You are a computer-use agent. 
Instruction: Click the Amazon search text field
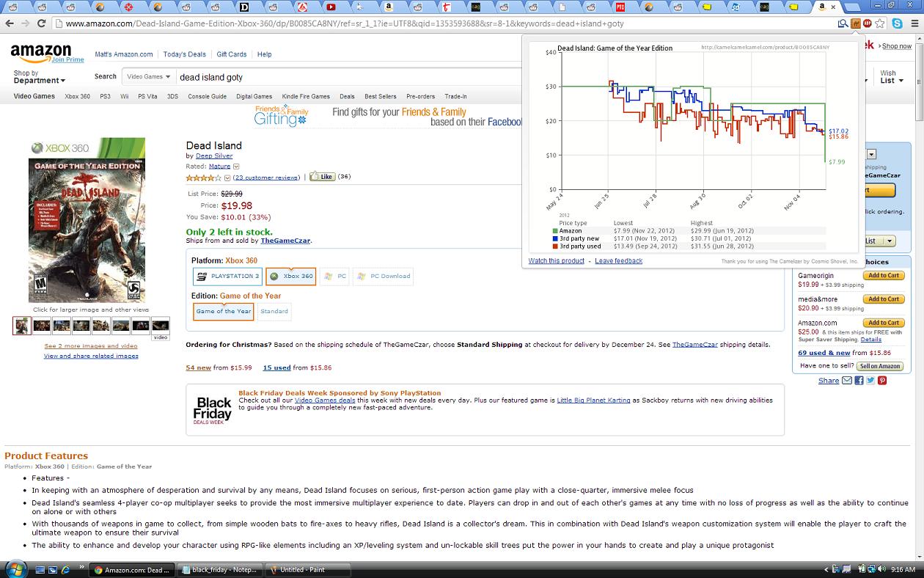349,77
